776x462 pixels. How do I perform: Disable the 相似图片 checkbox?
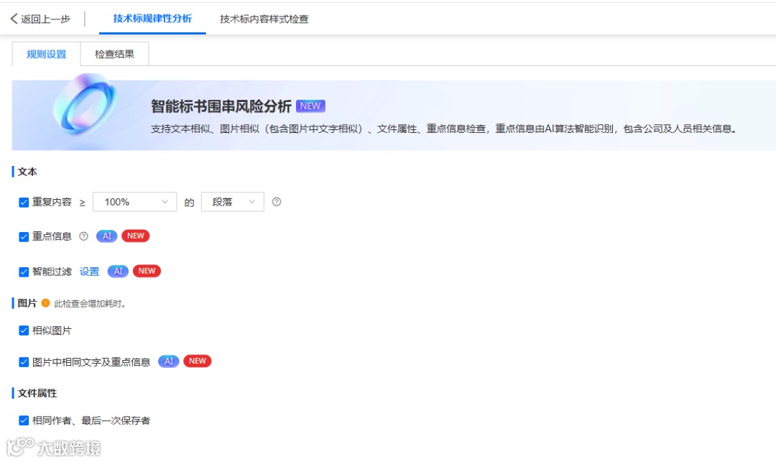point(24,330)
